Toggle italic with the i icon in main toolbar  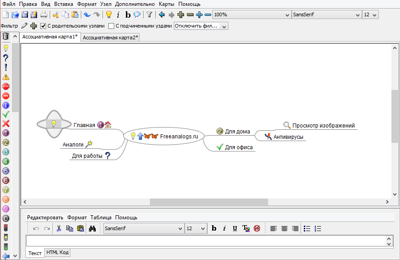118,15
